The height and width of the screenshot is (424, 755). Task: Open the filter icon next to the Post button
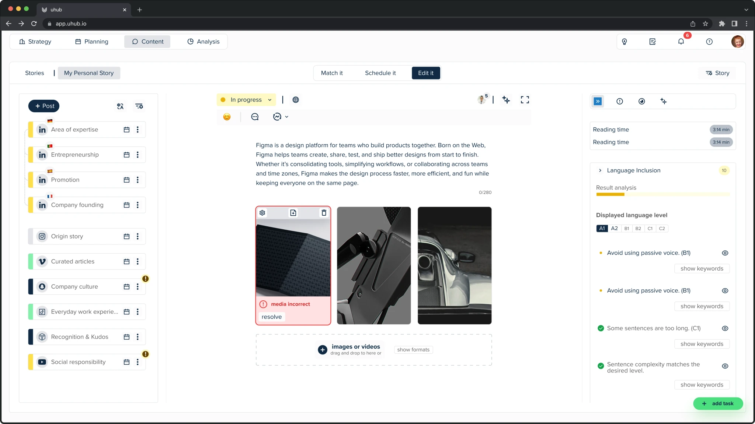(139, 106)
